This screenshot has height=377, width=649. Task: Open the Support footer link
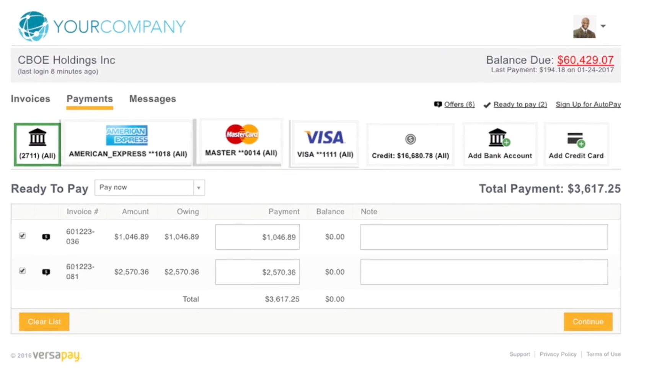520,354
